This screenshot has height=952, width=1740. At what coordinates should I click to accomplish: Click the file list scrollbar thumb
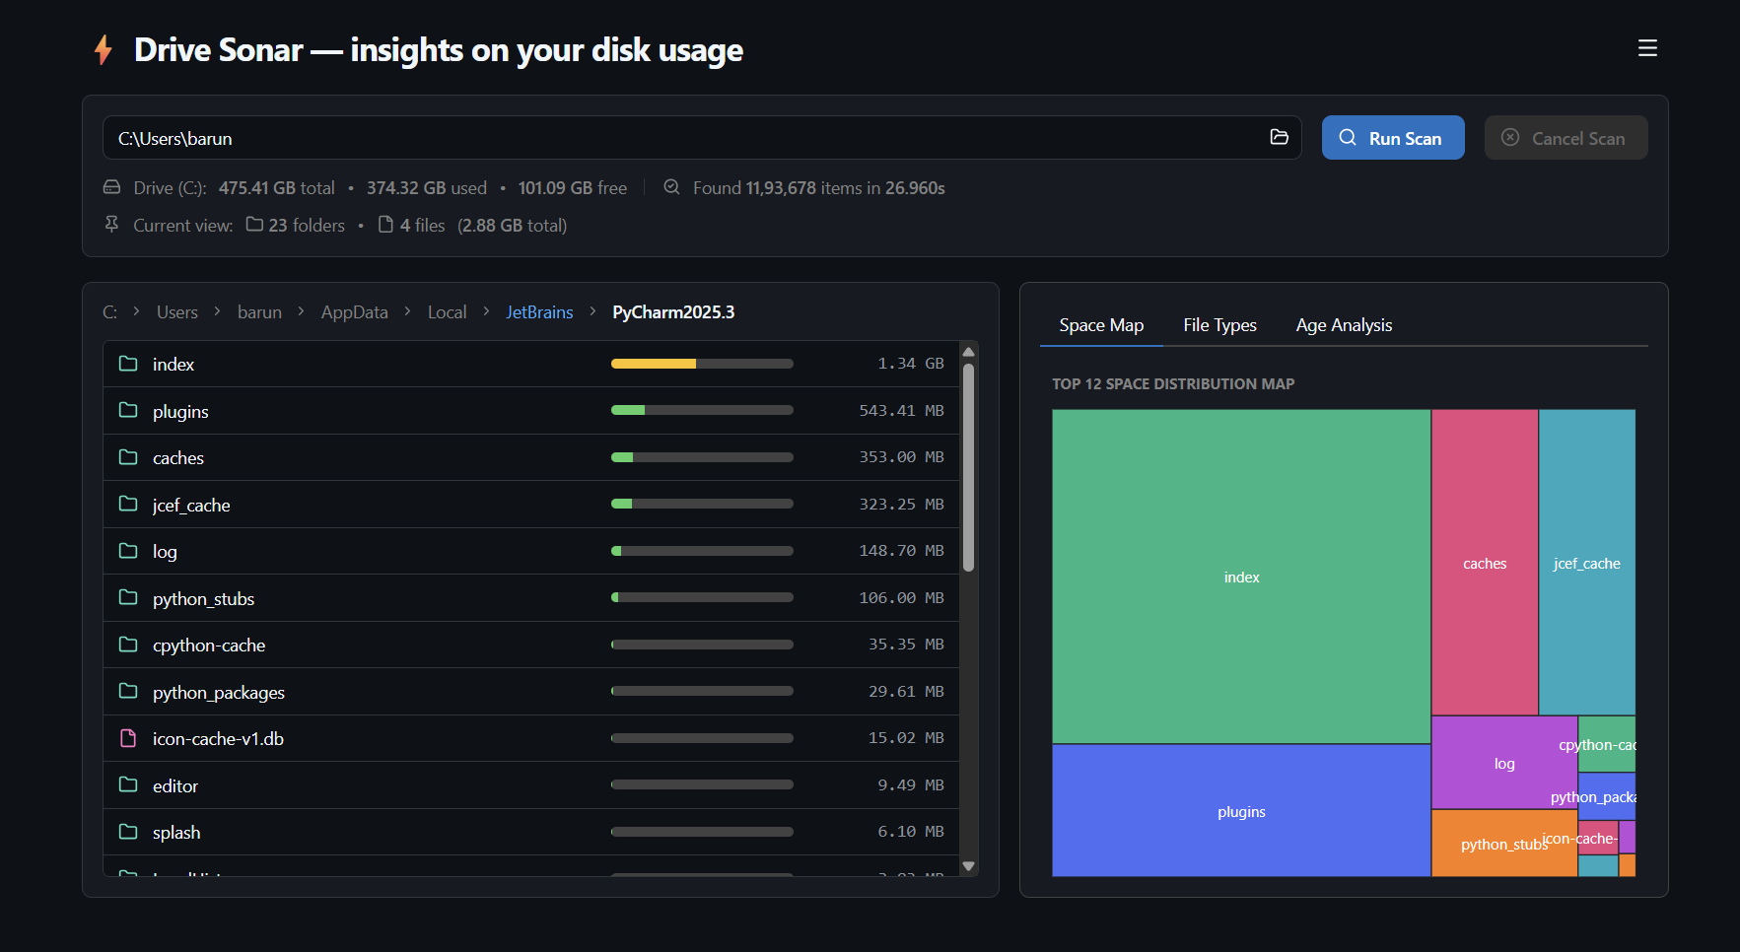[x=968, y=467]
